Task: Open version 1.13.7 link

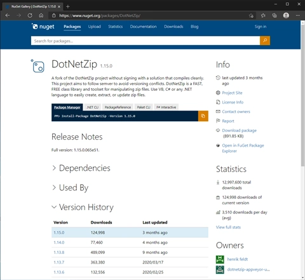Action: click(x=59, y=262)
